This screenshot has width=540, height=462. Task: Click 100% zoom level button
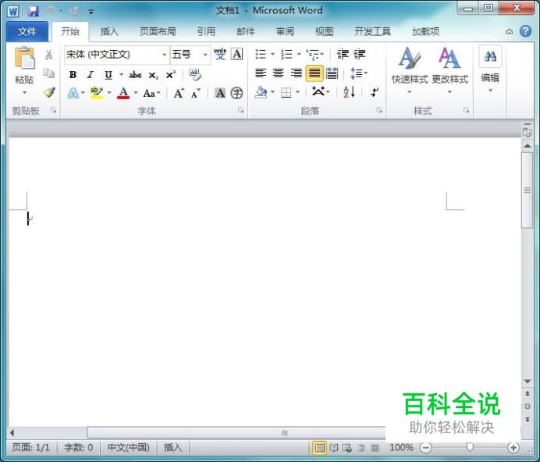401,447
